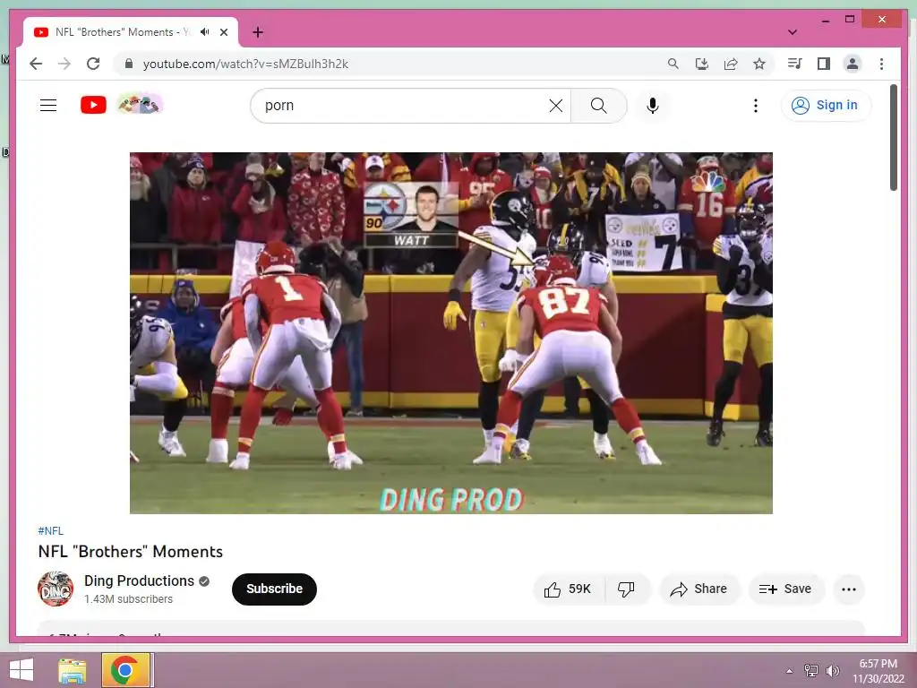Open Windows Start button
917x688 pixels.
click(21, 670)
